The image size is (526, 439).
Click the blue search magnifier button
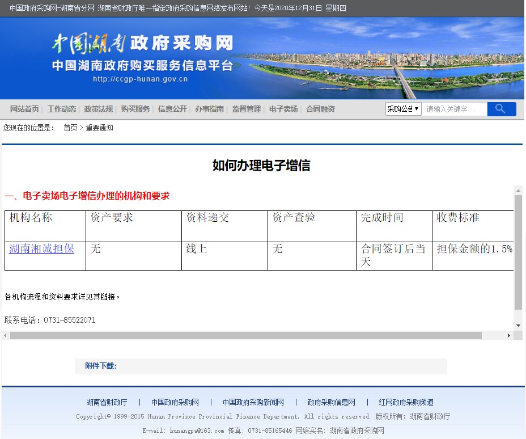(x=501, y=109)
